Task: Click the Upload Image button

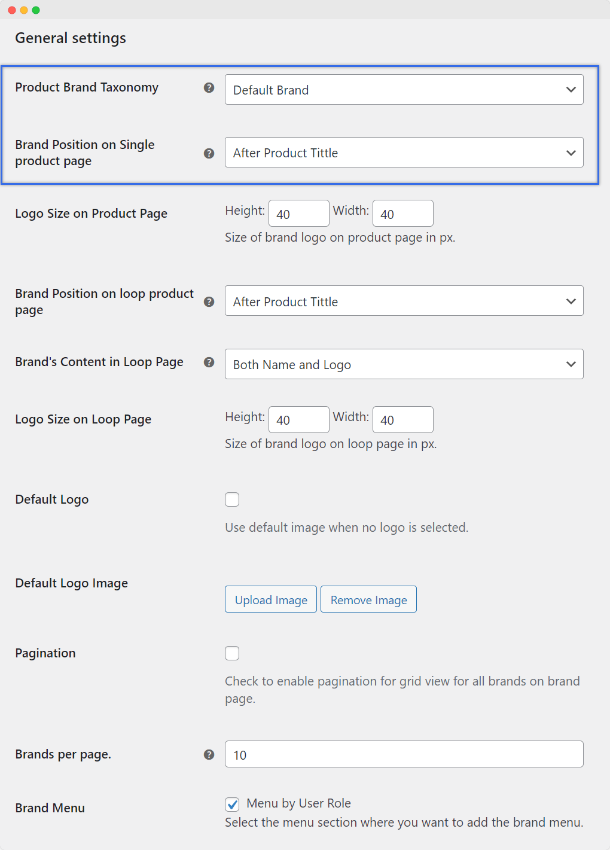Action: coord(271,599)
